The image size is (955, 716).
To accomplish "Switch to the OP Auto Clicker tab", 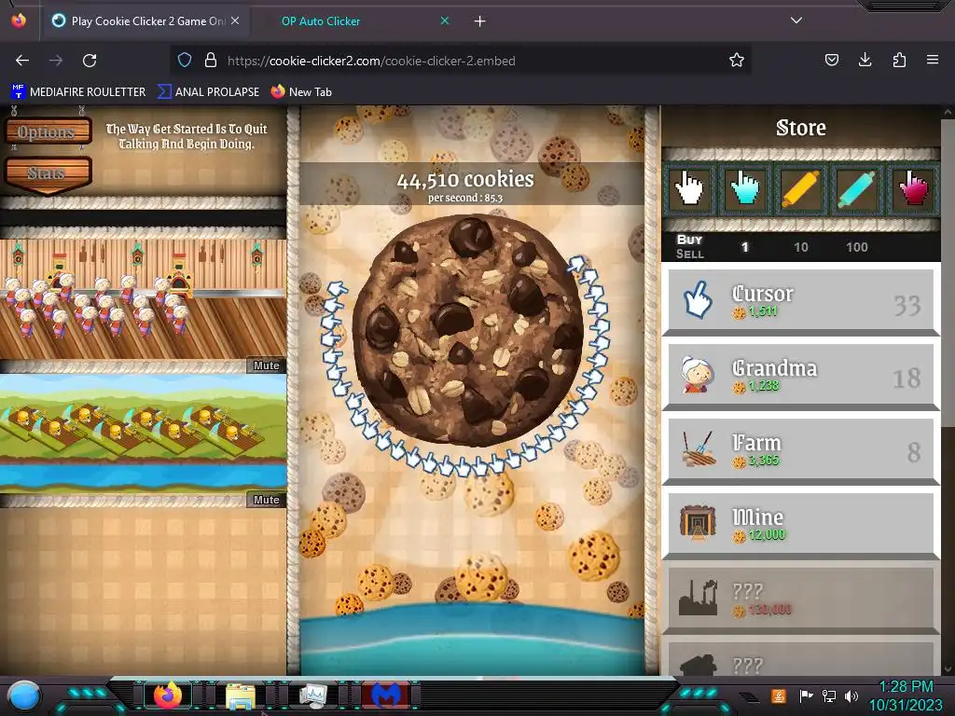I will (321, 21).
